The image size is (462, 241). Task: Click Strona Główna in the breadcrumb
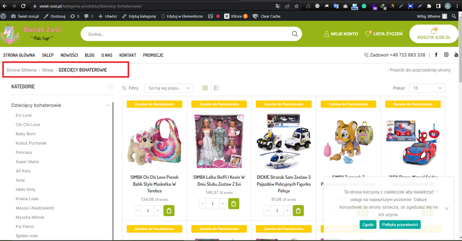[x=21, y=70]
